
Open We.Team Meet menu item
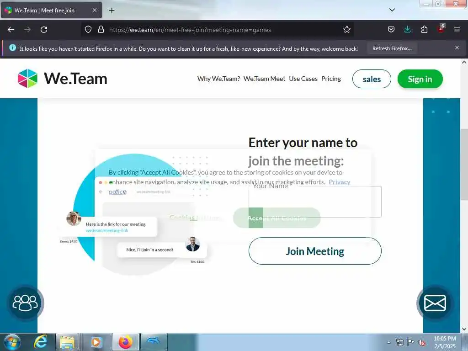tap(265, 79)
